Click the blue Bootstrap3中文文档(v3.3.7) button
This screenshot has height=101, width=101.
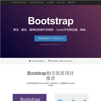pos(50,38)
